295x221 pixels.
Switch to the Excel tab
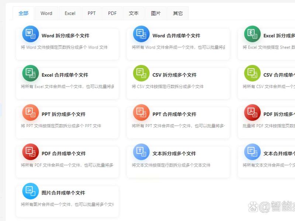(70, 13)
